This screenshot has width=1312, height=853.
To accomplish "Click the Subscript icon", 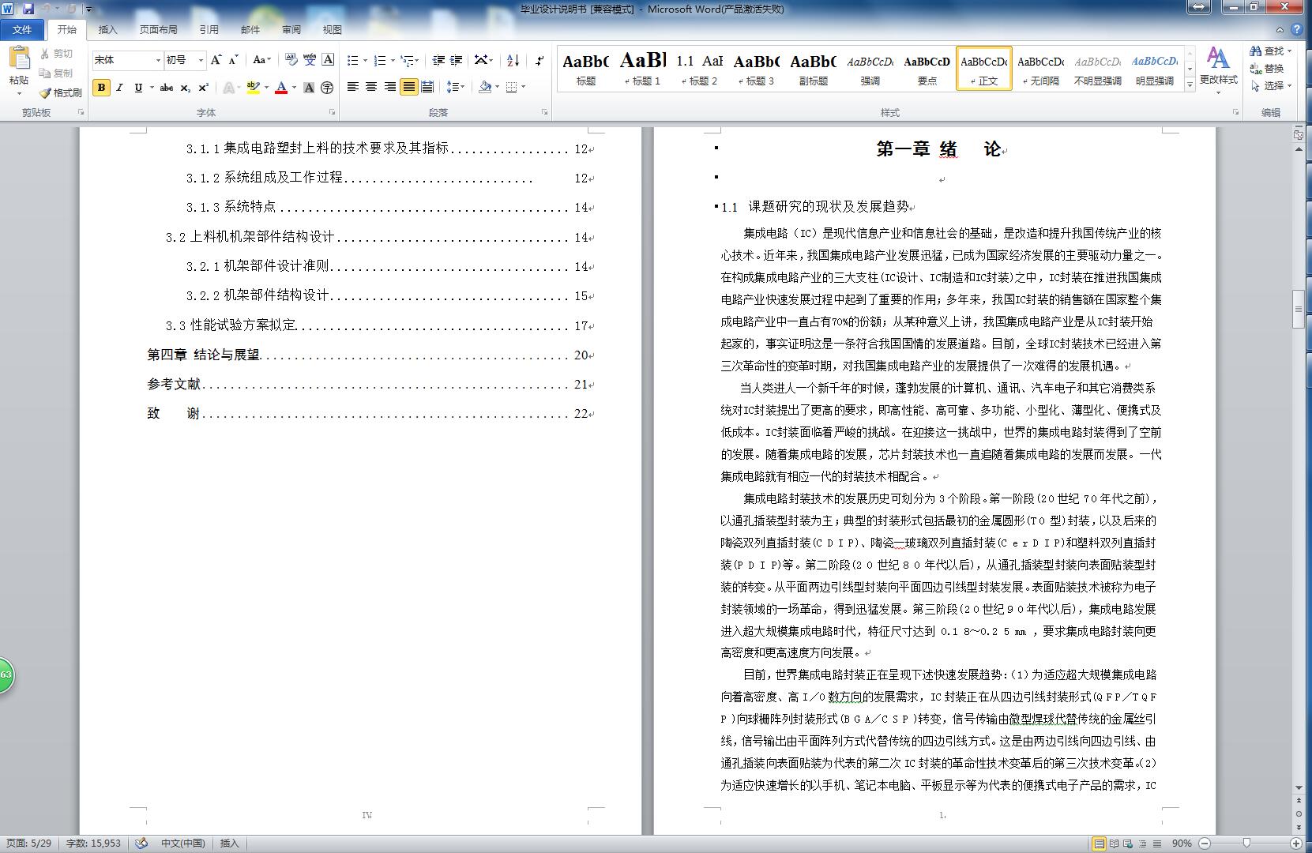I will coord(185,88).
